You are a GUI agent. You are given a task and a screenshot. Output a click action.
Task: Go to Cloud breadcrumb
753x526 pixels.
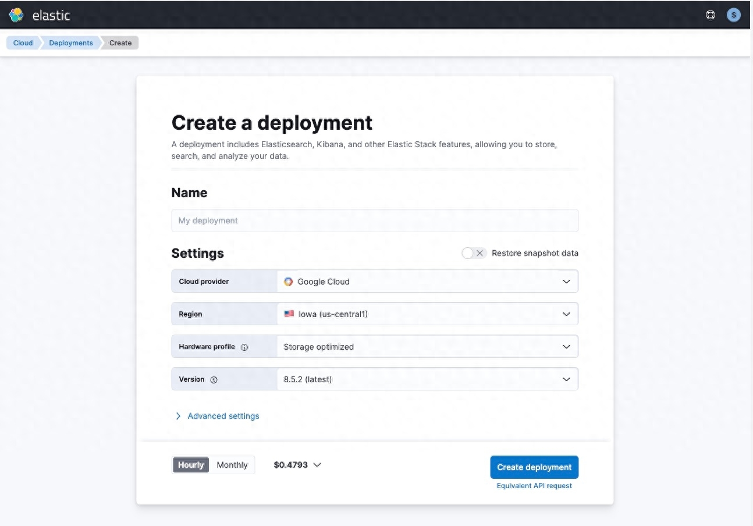[x=23, y=43]
